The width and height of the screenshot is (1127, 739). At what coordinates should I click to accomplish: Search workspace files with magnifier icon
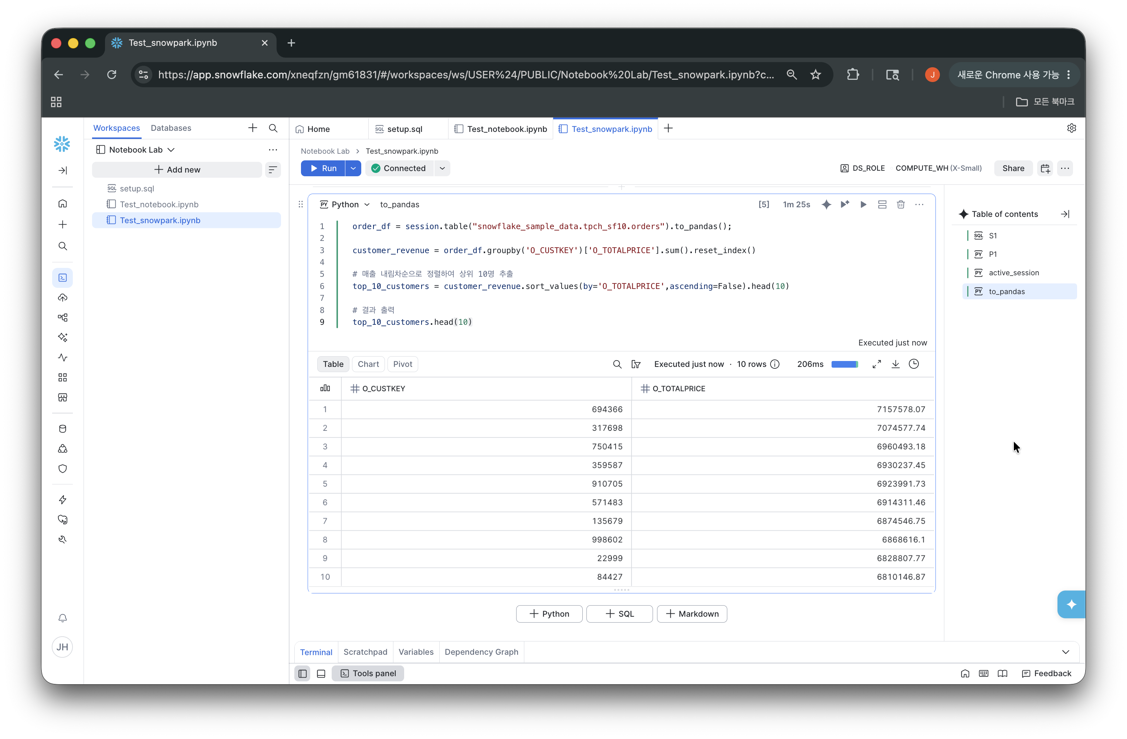pyautogui.click(x=273, y=128)
